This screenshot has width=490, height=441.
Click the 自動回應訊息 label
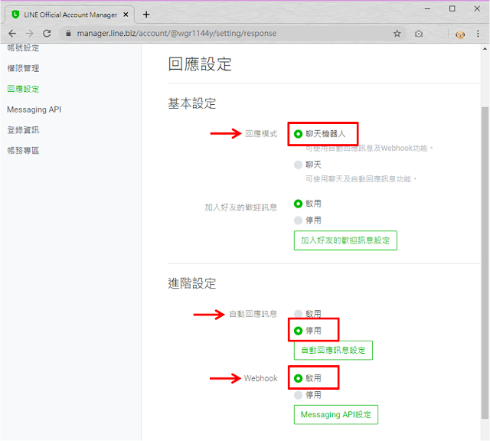[253, 314]
